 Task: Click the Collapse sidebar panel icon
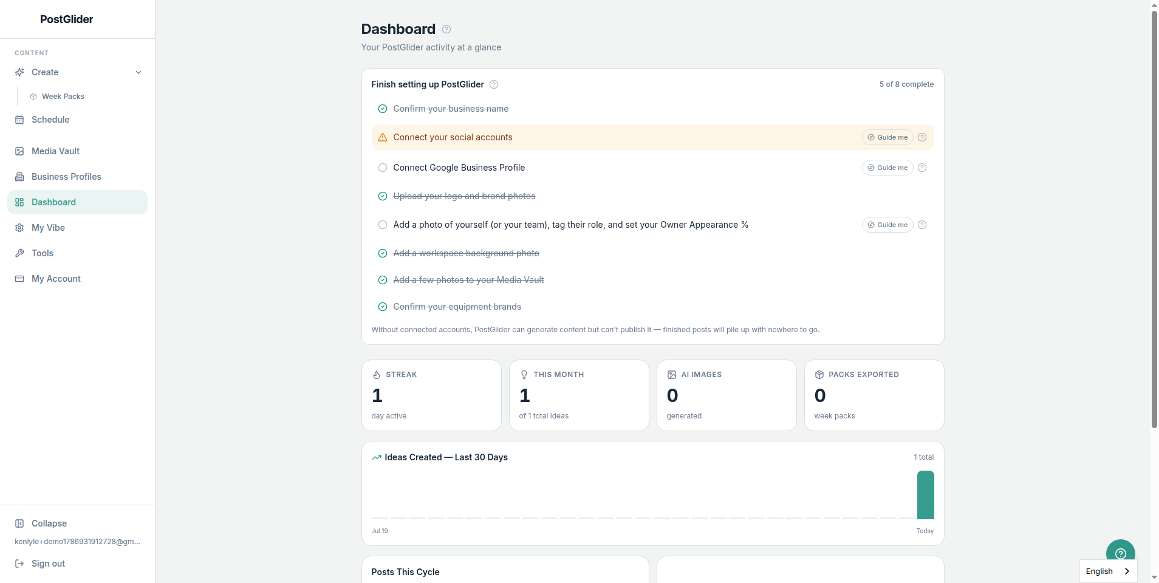[19, 523]
